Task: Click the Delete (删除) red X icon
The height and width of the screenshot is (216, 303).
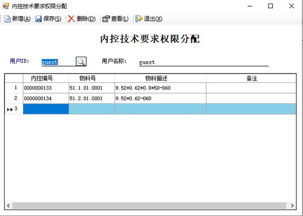Action: (72, 19)
